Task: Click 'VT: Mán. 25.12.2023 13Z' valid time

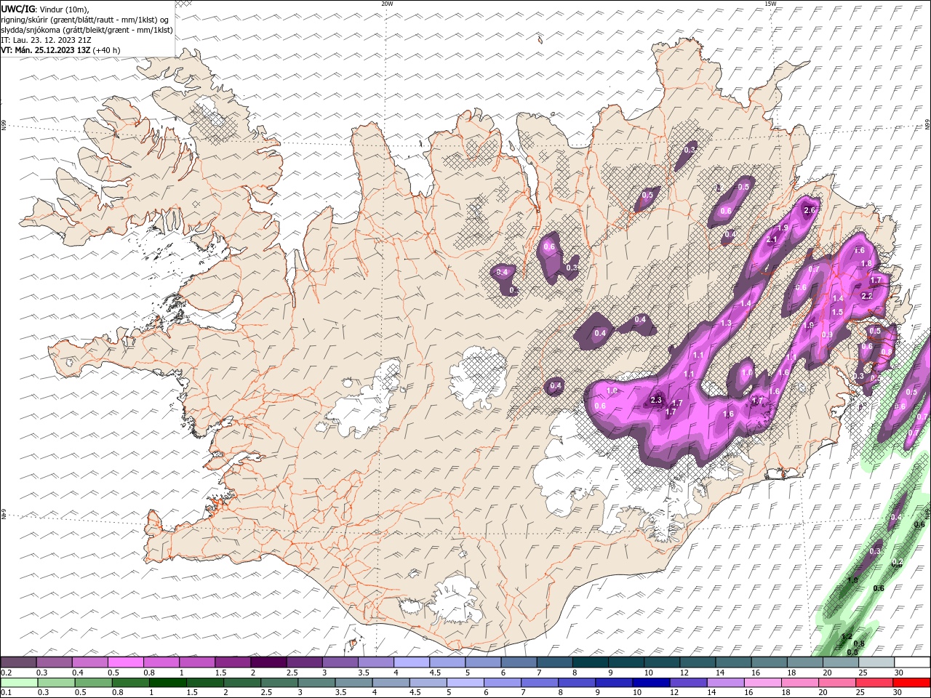Action: click(46, 50)
